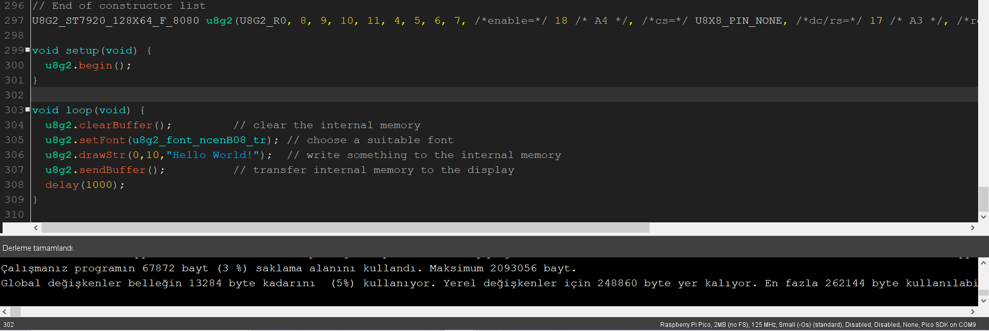Viewport: 989px width, 331px height.
Task: Click the editor horizontal scrollbar left arrow
Action: (x=36, y=228)
